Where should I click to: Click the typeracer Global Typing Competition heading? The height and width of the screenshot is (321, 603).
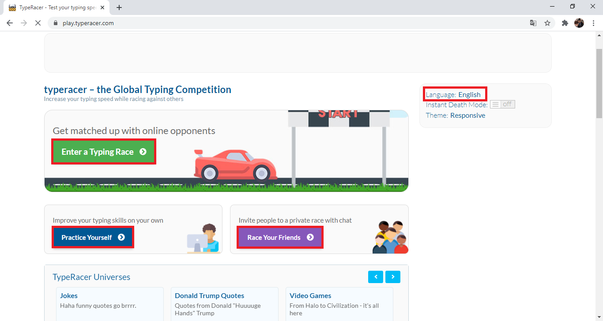pyautogui.click(x=138, y=90)
